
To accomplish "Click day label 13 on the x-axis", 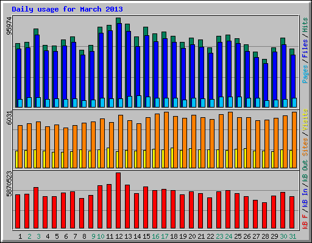I will (x=128, y=236).
